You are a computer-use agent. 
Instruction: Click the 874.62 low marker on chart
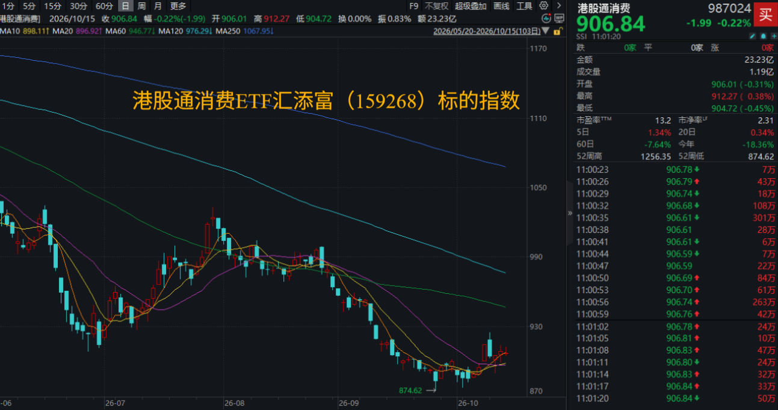[411, 390]
